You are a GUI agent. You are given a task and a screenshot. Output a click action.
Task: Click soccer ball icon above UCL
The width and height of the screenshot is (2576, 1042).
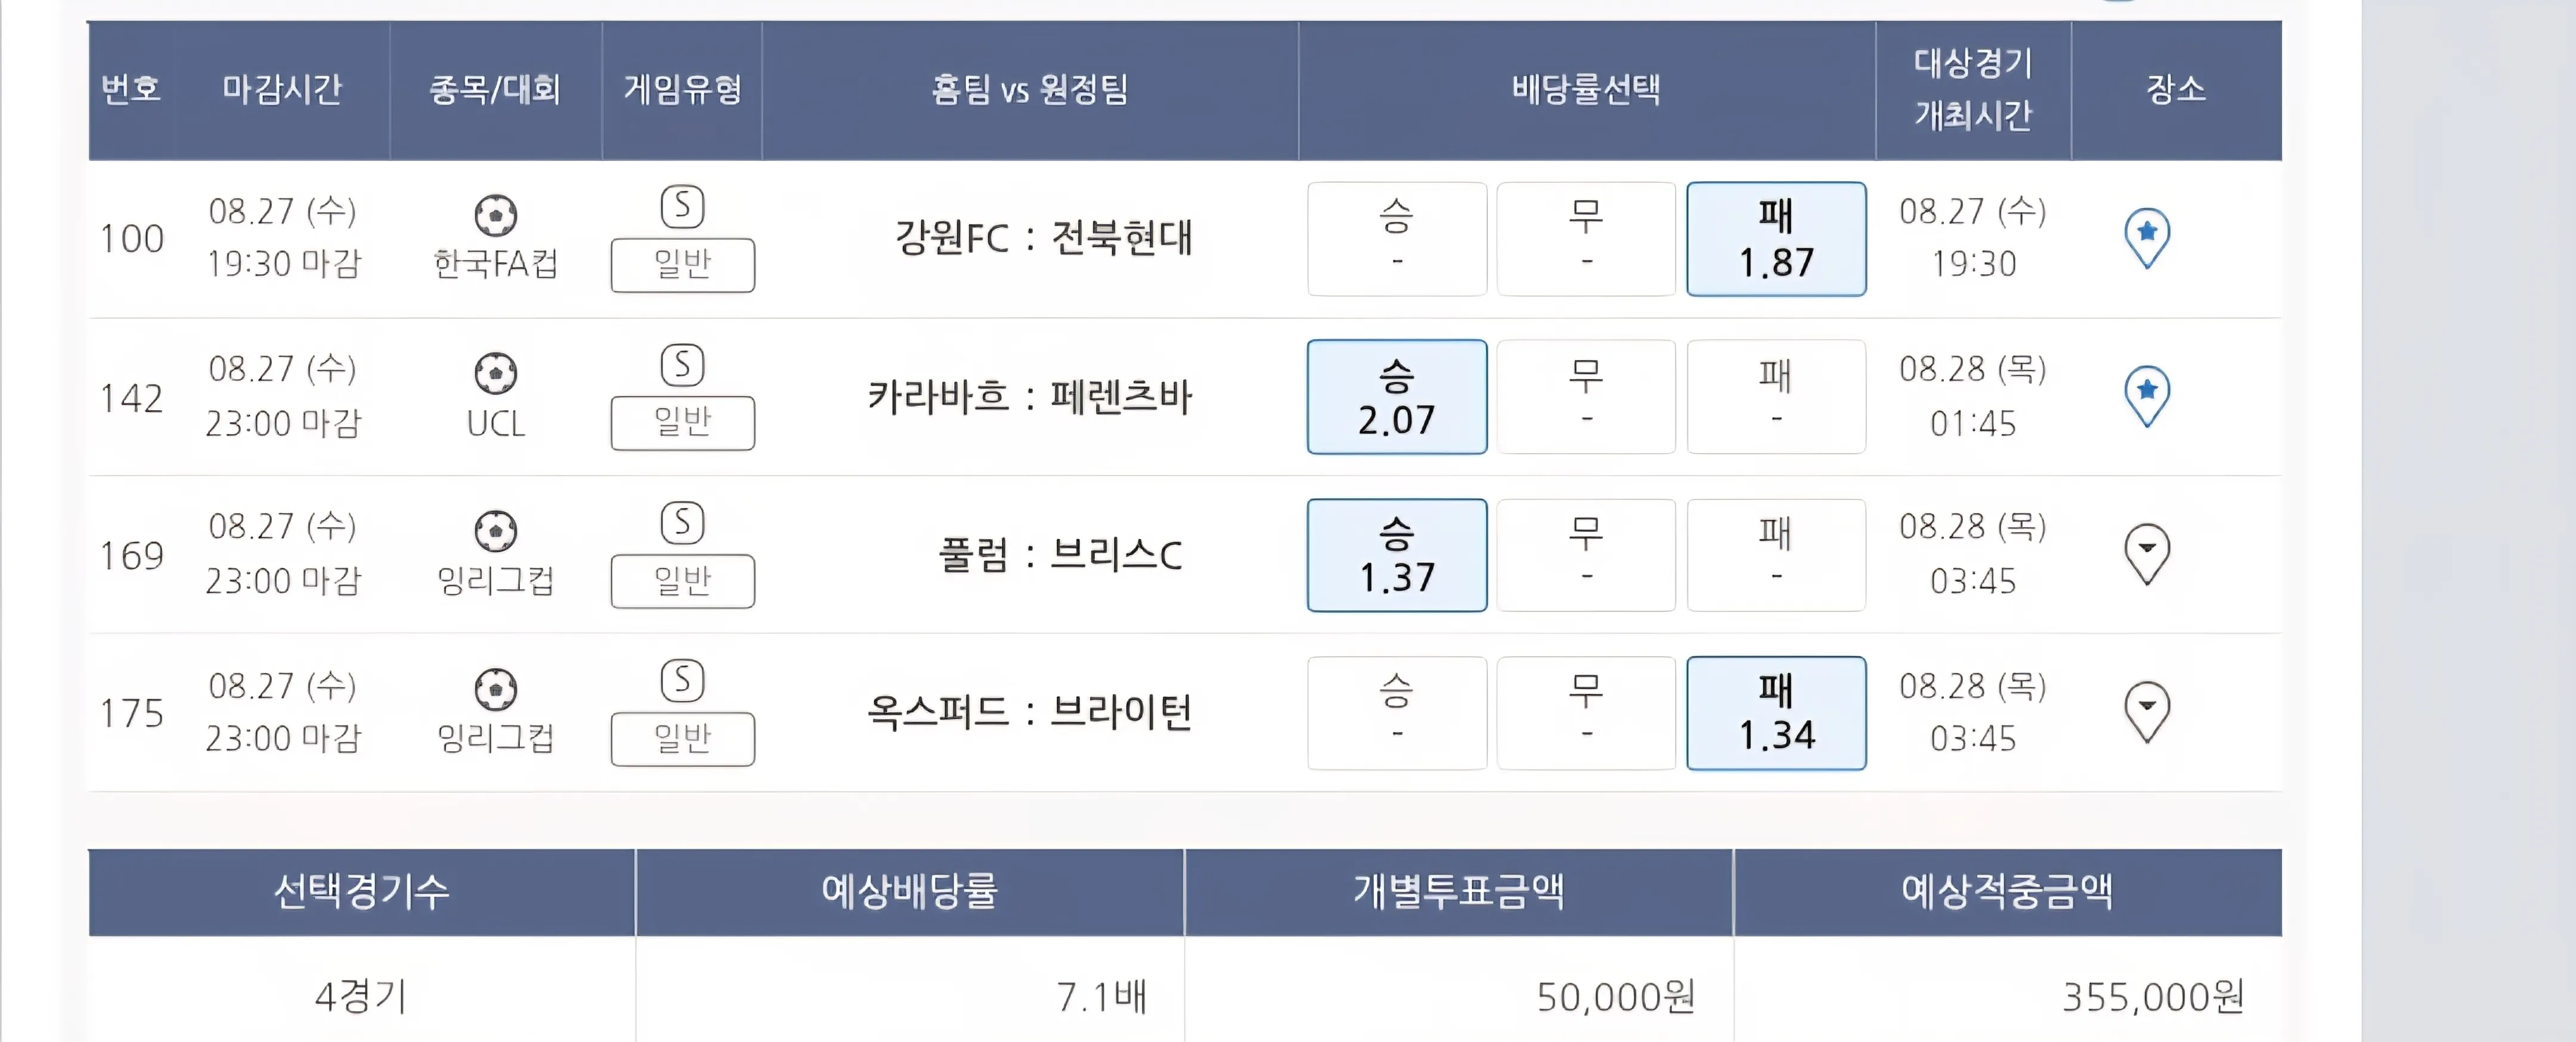click(495, 373)
